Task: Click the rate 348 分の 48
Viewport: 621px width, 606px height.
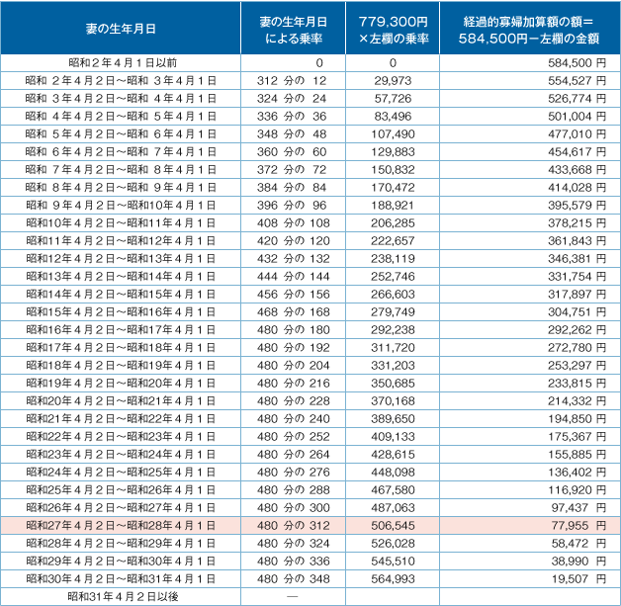Action: 292,134
